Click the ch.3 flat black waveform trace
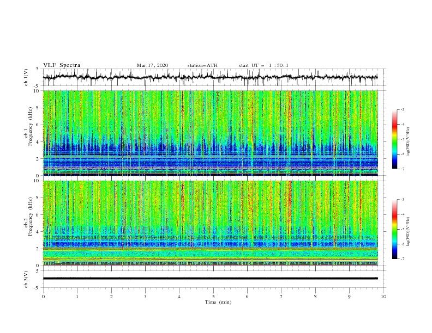The width and height of the screenshot is (432, 333). [211, 279]
